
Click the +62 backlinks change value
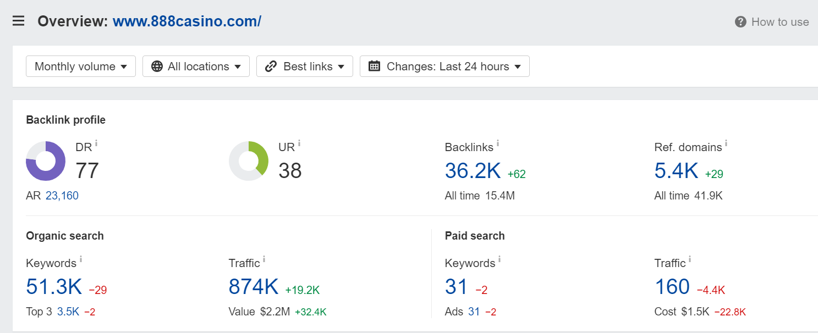pyautogui.click(x=517, y=174)
